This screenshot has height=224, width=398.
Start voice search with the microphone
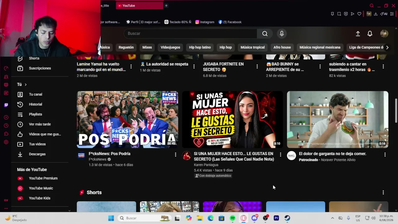point(282,34)
